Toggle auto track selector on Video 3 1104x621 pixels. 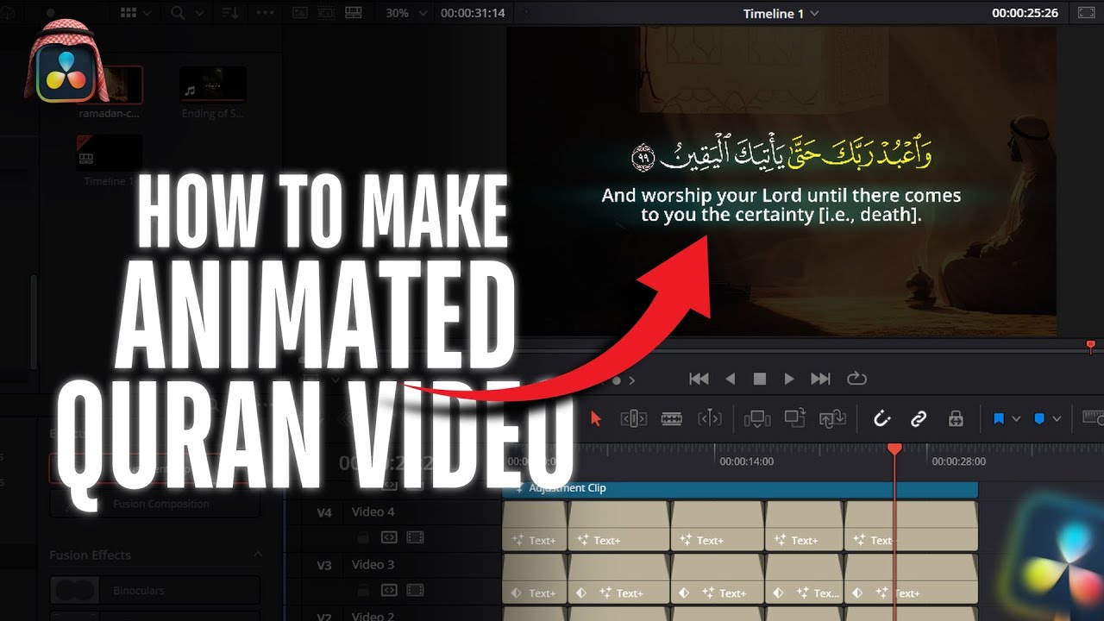click(389, 591)
